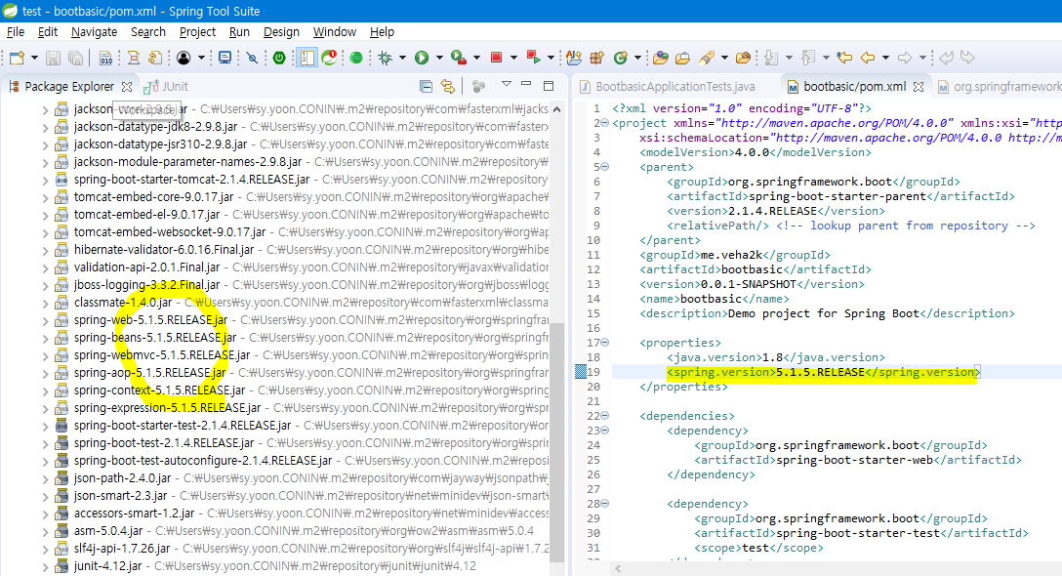Click the New Java Project AJ icon

click(x=574, y=58)
